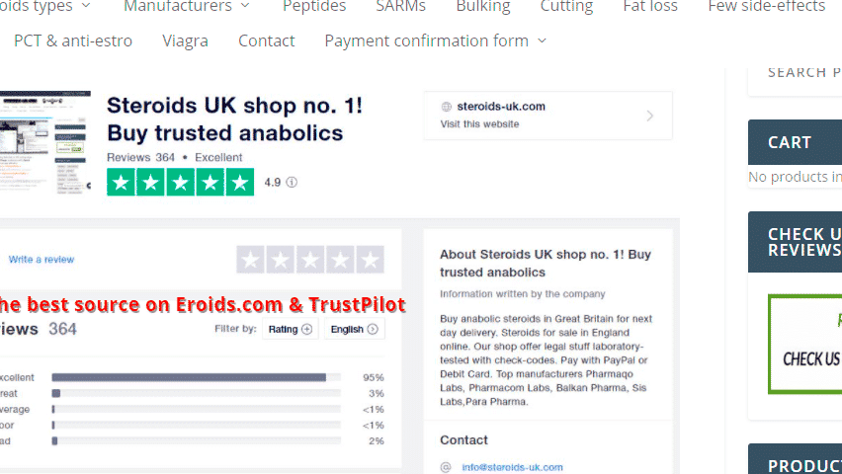Image resolution: width=842 pixels, height=474 pixels.
Task: Click the chevron arrow in website card
Action: [x=649, y=116]
